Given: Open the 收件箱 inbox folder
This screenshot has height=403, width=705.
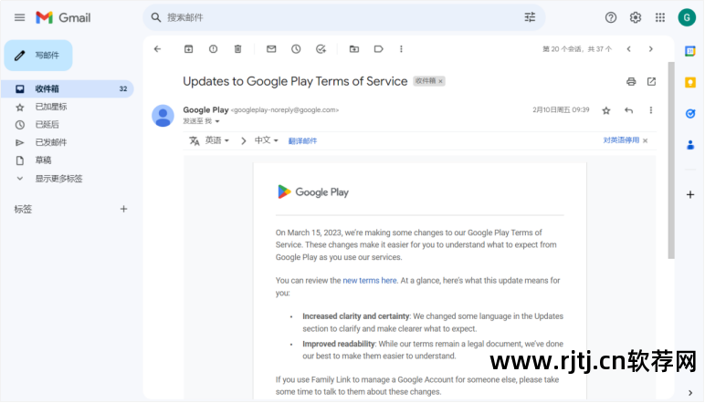Looking at the screenshot, I should click(x=68, y=88).
